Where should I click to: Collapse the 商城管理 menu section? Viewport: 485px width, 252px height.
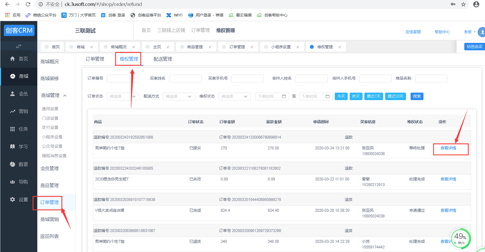[65, 96]
